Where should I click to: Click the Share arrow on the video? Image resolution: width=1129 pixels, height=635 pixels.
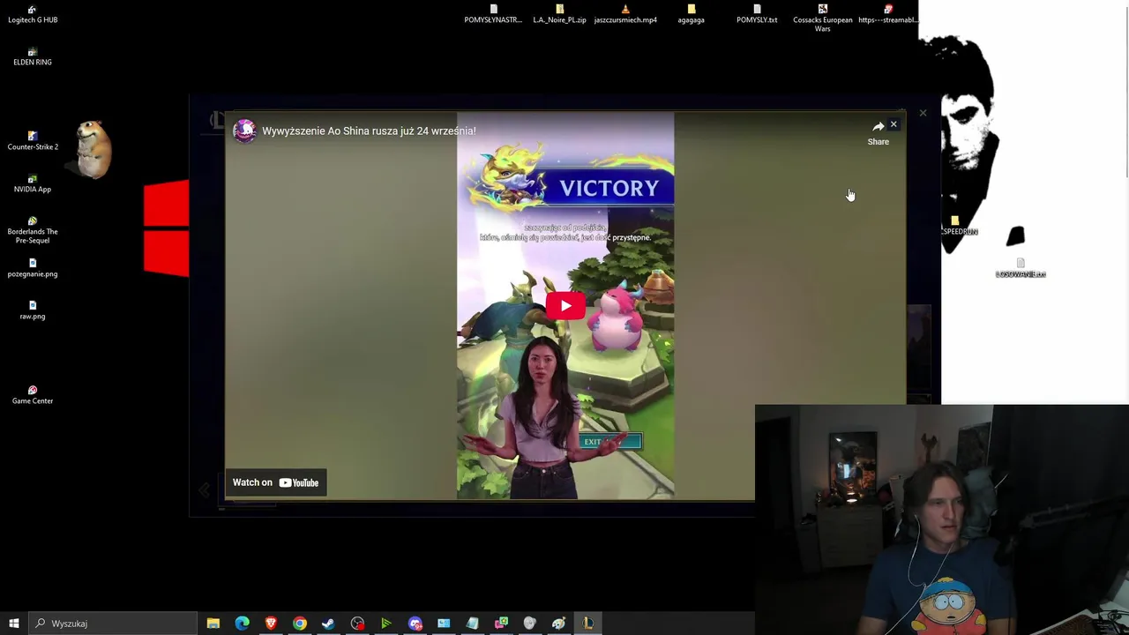coord(878,127)
